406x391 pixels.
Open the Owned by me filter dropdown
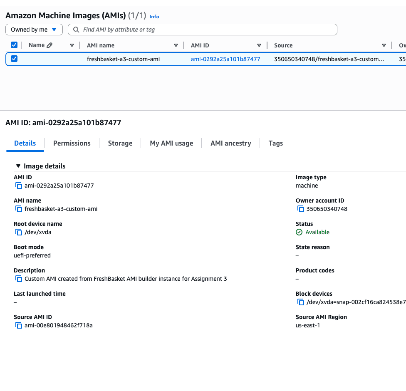(x=34, y=30)
